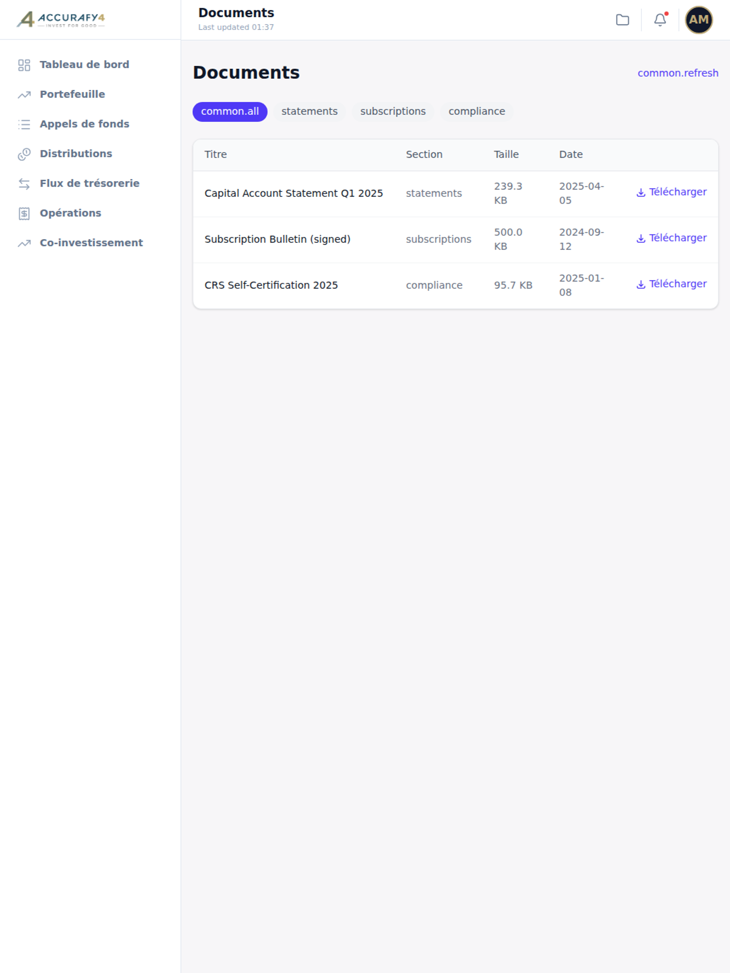
Task: Click the 500.0 KB size cell
Action: click(508, 239)
